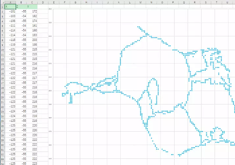235x165 pixels.
Task: Select cell A5 showing -111
Action: pos(10,26)
